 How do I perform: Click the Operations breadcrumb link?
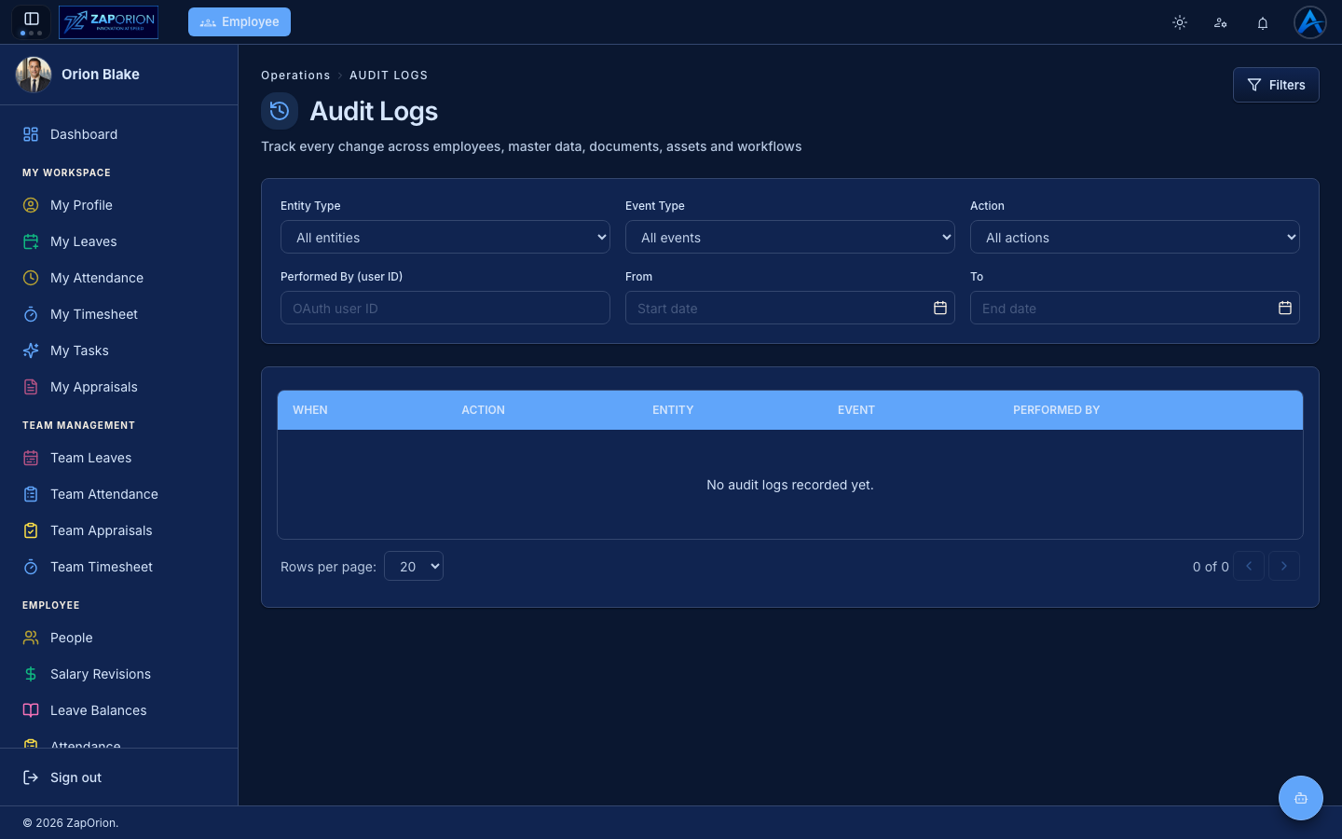(x=295, y=76)
